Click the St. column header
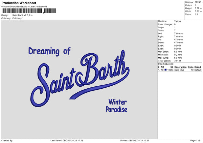The height and width of the screenshot is (143, 203). (x=172, y=67)
